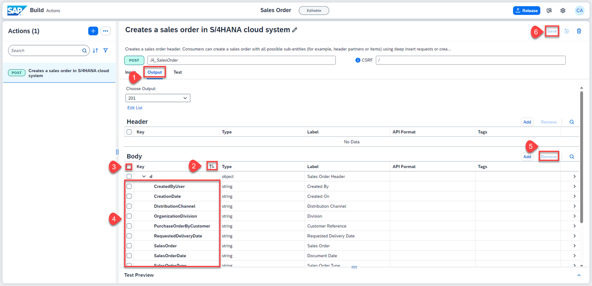Screen dimensions: 592x286
Task: Click Remove in the Body section
Action: pos(548,157)
